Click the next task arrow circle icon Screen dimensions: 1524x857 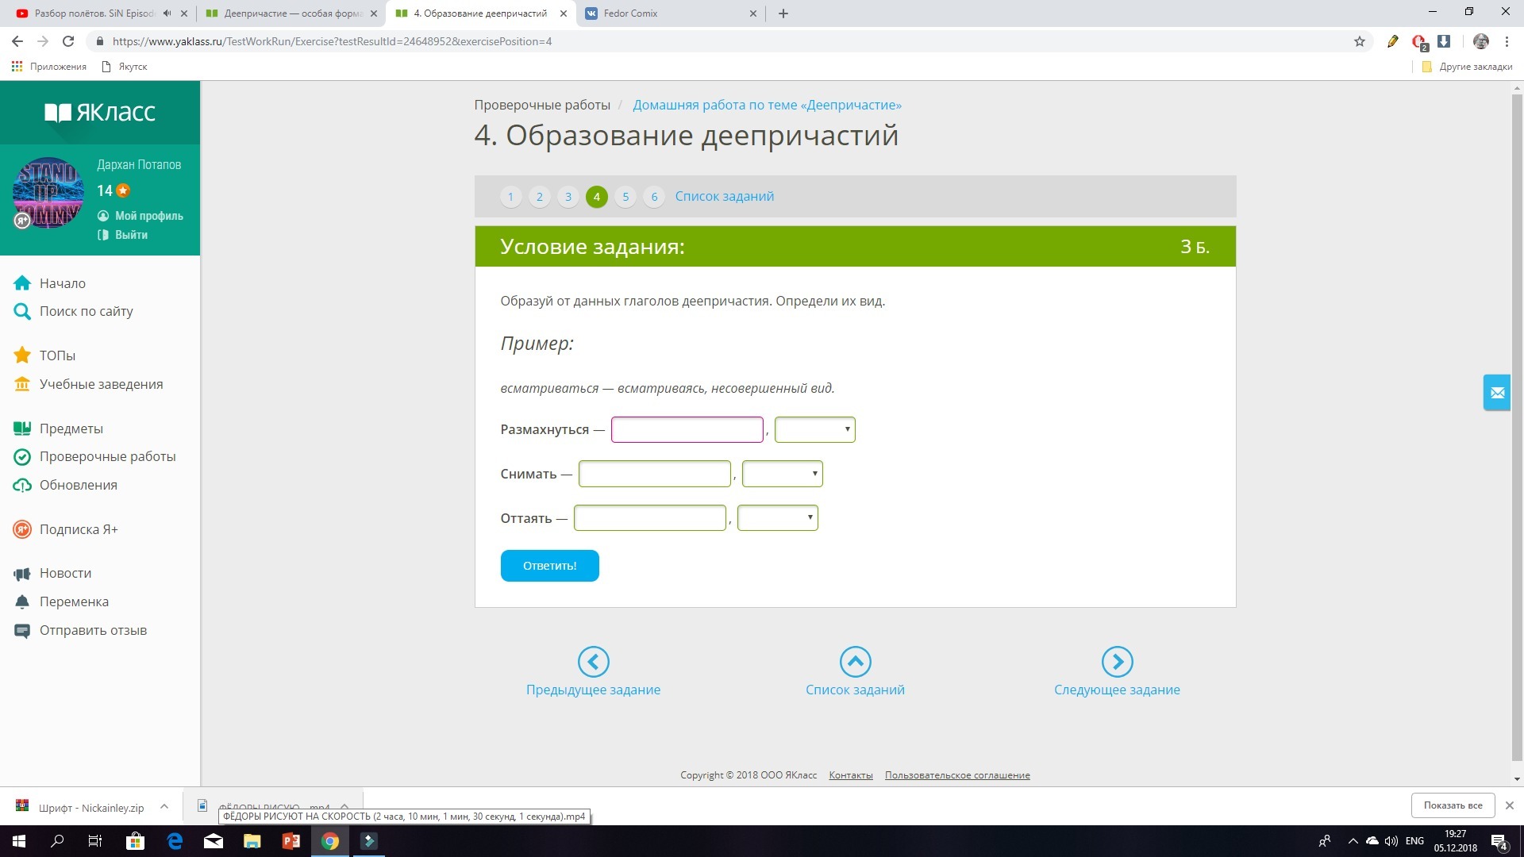tap(1118, 661)
